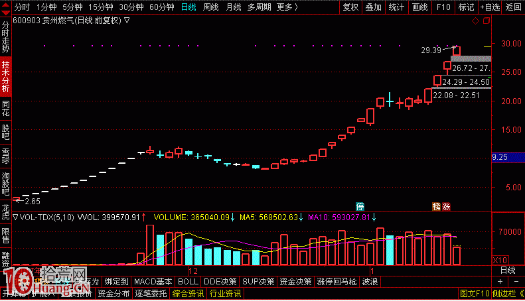Open the 逐笔委托 bottom tab
The image size is (525, 301).
point(151,294)
